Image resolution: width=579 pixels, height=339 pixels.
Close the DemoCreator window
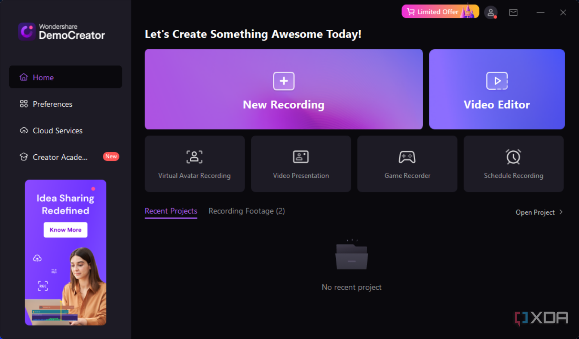[x=563, y=13]
